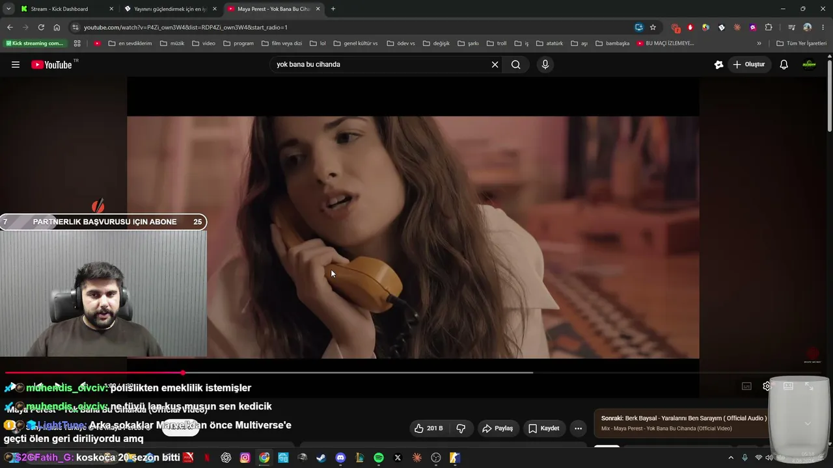Open the müzik bookmark folder
This screenshot has width=833, height=468.
(172, 44)
